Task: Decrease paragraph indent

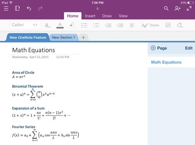Action: pos(108,25)
